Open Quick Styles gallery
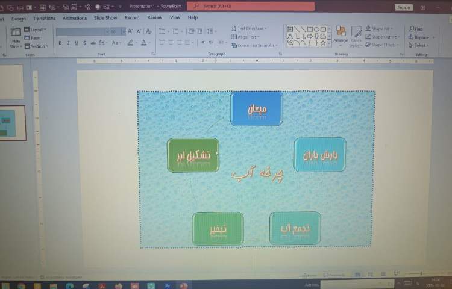 point(356,37)
